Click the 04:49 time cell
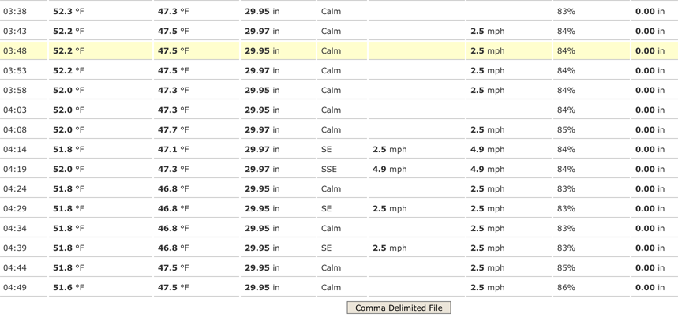Image resolution: width=678 pixels, height=321 pixels. point(15,288)
